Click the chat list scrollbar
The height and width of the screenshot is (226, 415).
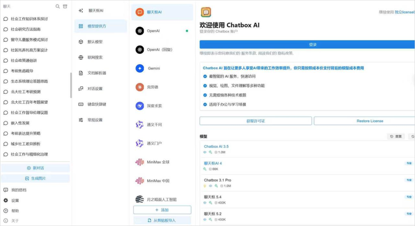click(x=71, y=85)
